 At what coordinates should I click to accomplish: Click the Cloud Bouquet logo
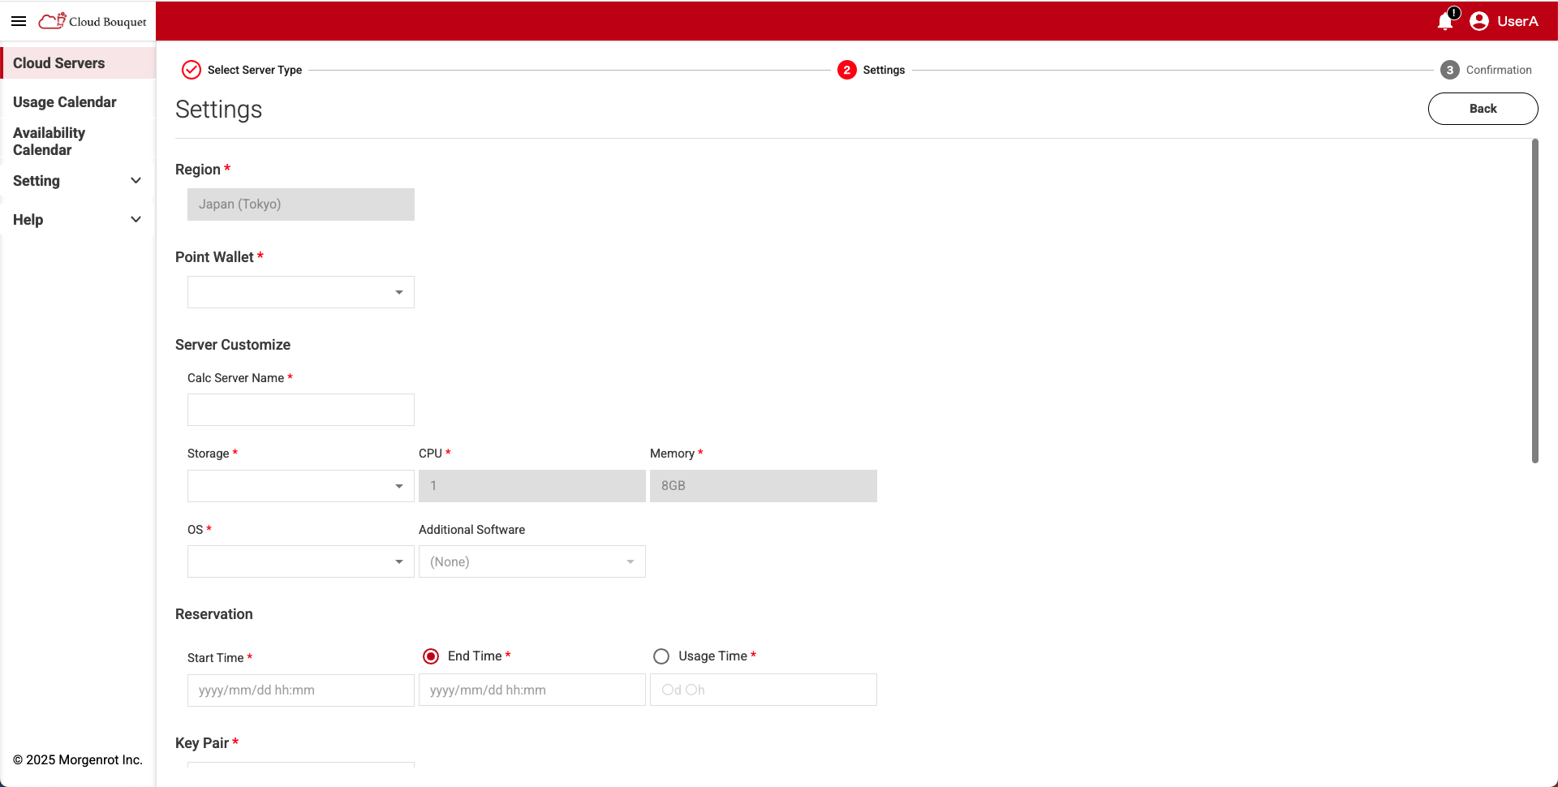(x=92, y=21)
